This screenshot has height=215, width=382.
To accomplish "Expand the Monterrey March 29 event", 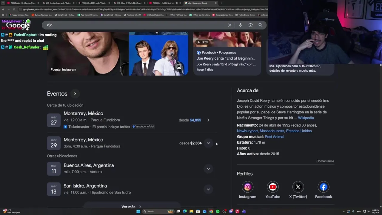I will 208,143.
